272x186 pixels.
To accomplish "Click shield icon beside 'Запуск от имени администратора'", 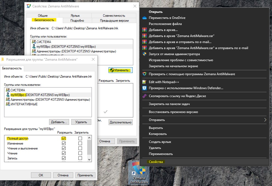I will point(144,54).
